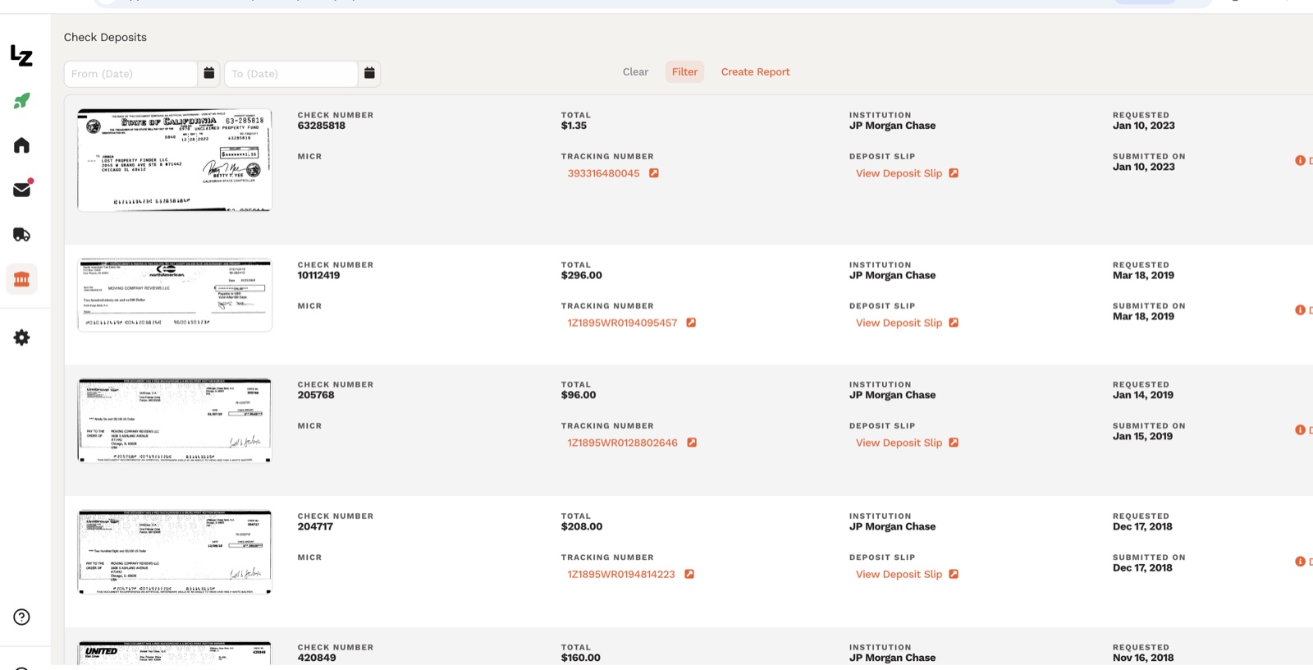This screenshot has height=670, width=1313.
Task: Open tracking number 393316480045
Action: tap(603, 173)
